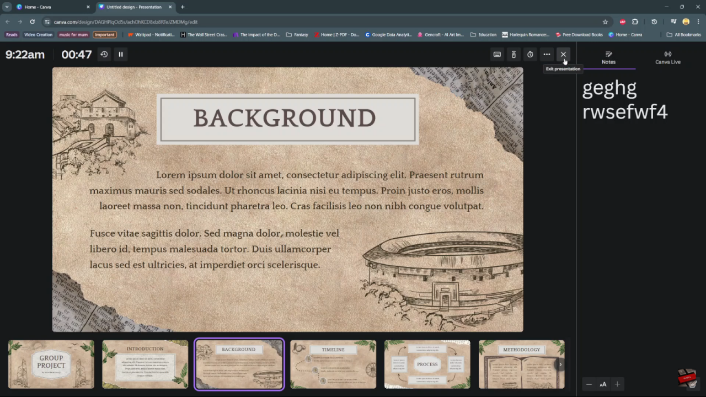Screen dimensions: 706x397
Task: Open the Home | Z-PDF bookmark
Action: point(336,34)
